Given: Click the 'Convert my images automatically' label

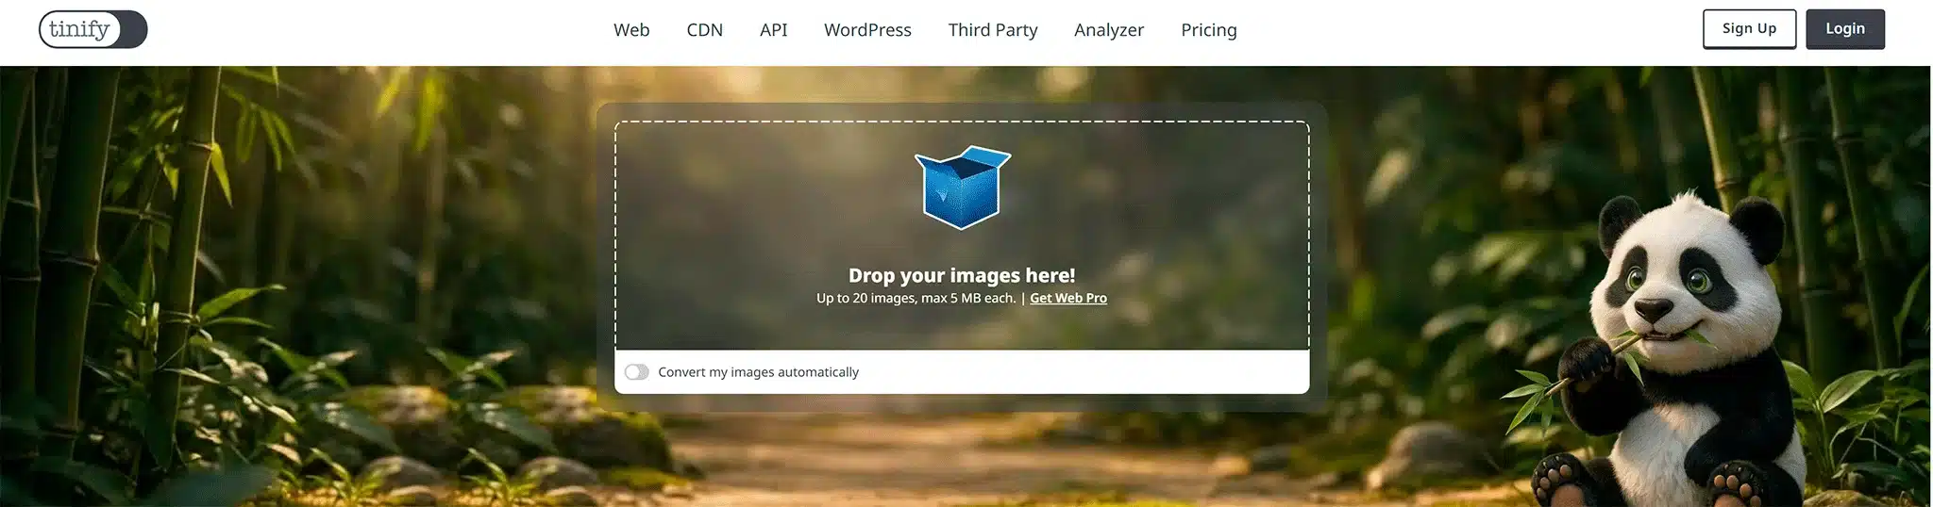Looking at the screenshot, I should 758,372.
